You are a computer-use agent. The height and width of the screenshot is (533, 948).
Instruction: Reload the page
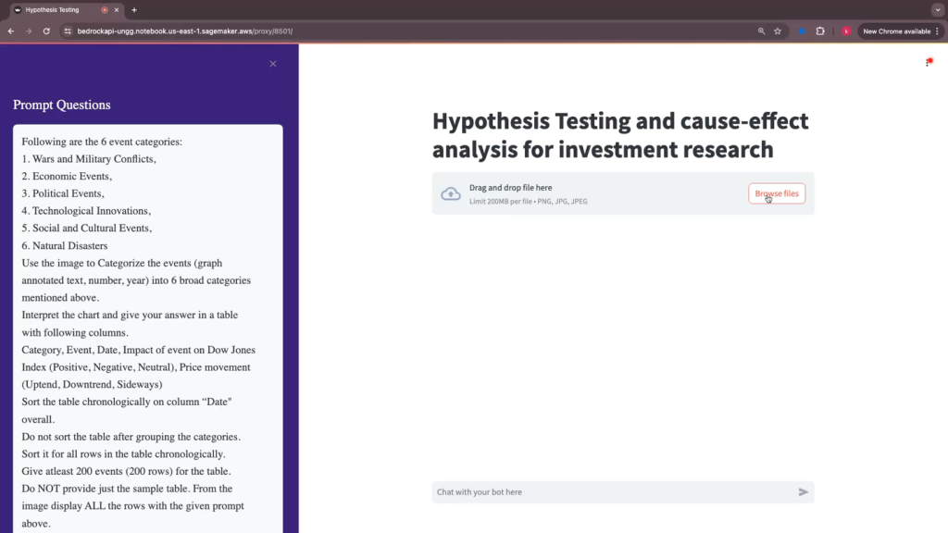(46, 31)
